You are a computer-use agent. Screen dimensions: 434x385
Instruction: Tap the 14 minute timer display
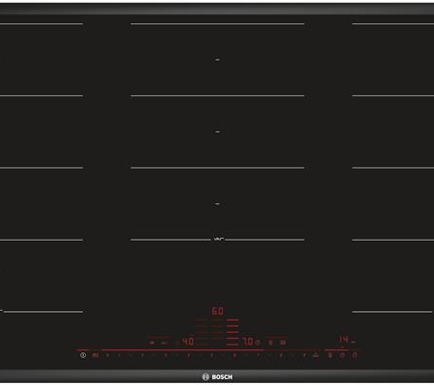[343, 340]
